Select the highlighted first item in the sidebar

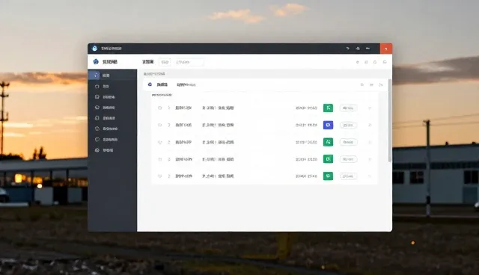coord(112,75)
